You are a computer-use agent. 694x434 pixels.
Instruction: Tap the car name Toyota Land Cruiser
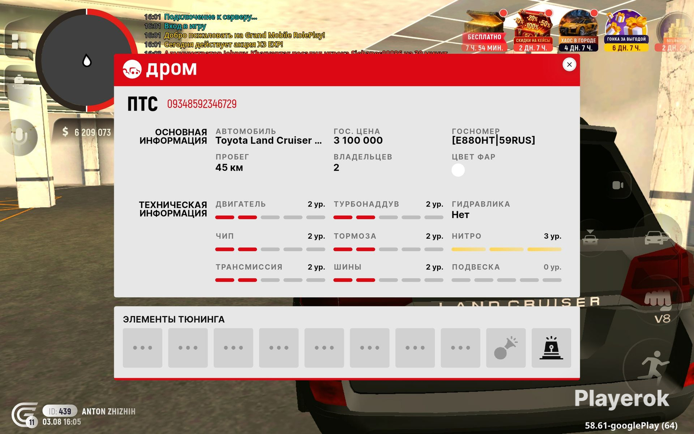(x=268, y=141)
